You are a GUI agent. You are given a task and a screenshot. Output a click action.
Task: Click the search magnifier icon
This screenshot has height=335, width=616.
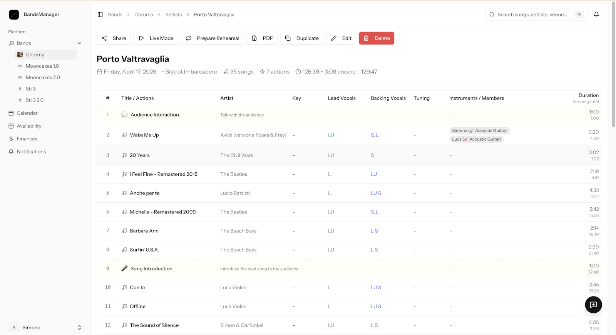click(x=492, y=15)
